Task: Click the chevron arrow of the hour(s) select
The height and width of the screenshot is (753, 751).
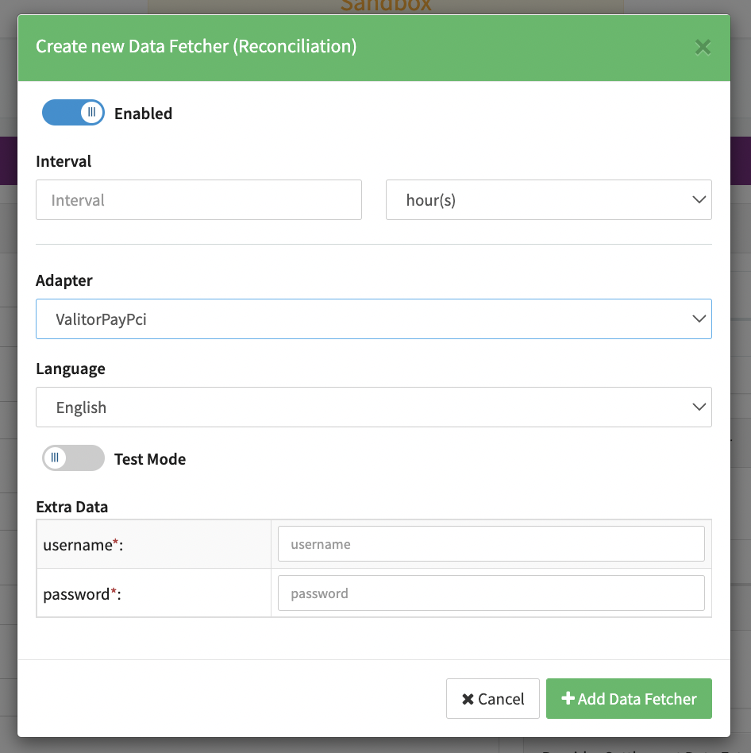Action: pos(699,199)
